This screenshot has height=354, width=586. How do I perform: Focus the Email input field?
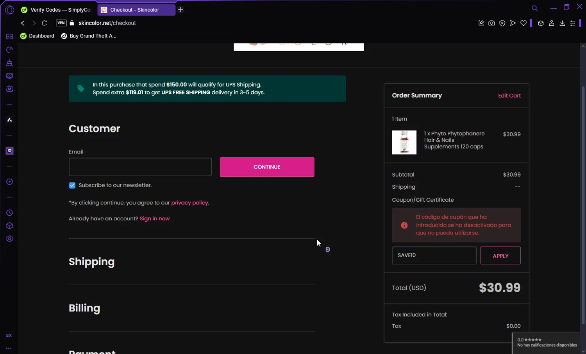[140, 167]
